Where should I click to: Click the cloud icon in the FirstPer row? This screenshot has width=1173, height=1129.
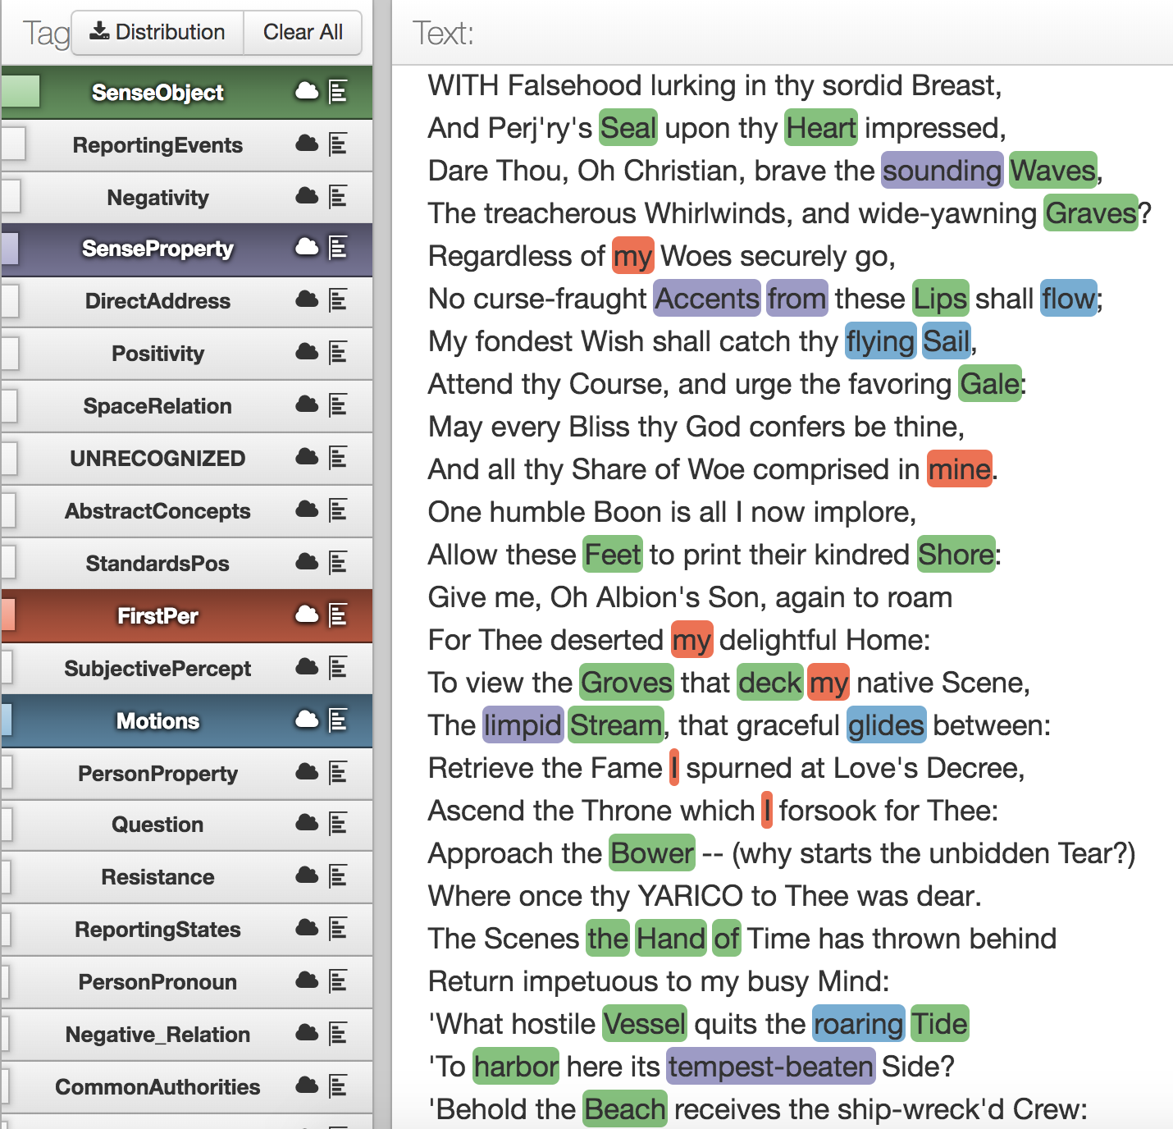point(307,615)
